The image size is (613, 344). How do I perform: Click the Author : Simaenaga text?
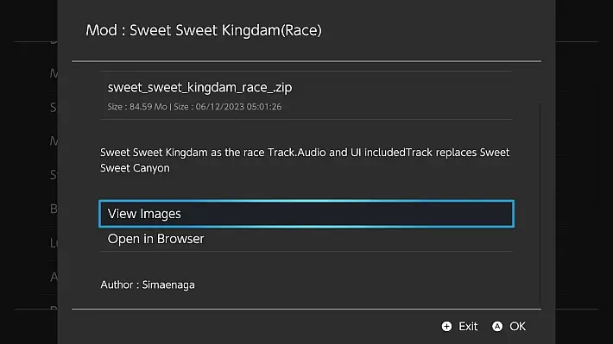tap(148, 285)
